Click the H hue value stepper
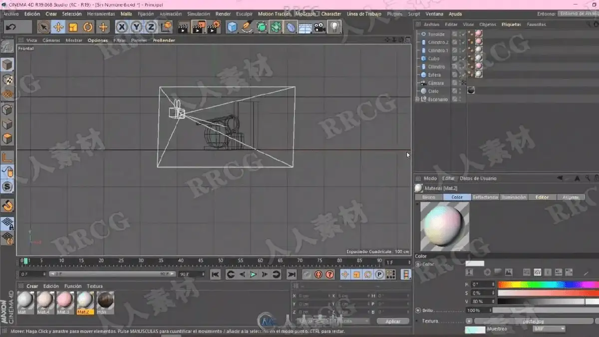 (x=494, y=285)
